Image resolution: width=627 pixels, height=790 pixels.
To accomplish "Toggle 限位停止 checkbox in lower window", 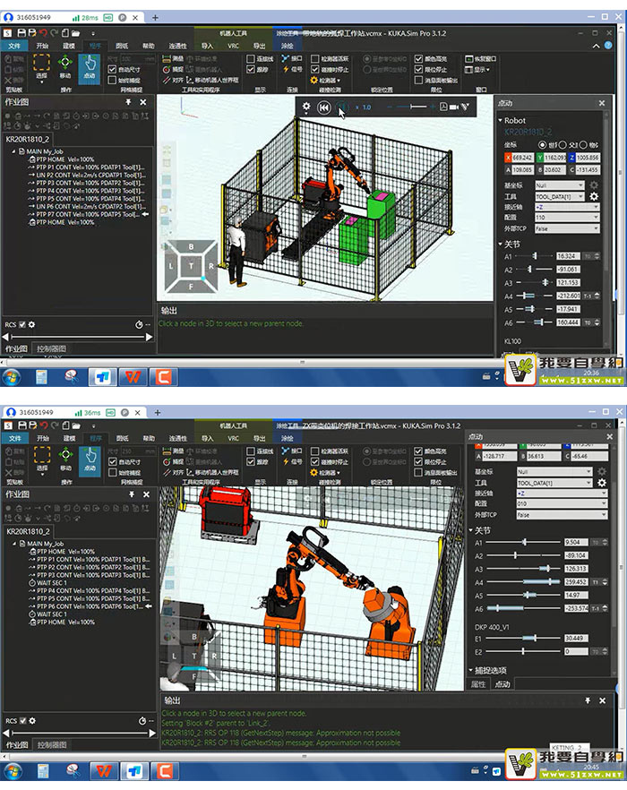I will [418, 461].
